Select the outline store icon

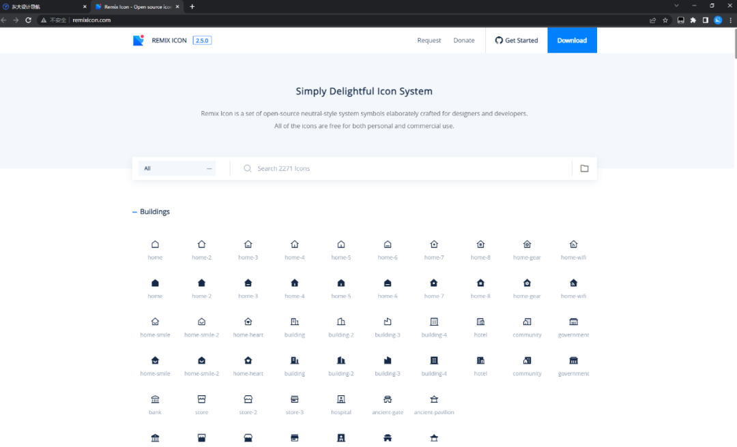coord(201,399)
